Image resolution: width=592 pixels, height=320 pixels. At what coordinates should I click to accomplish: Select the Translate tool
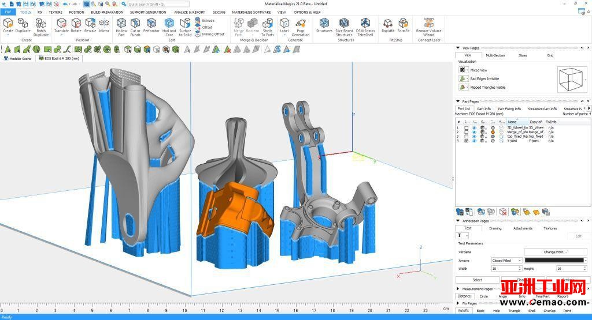[x=61, y=26]
